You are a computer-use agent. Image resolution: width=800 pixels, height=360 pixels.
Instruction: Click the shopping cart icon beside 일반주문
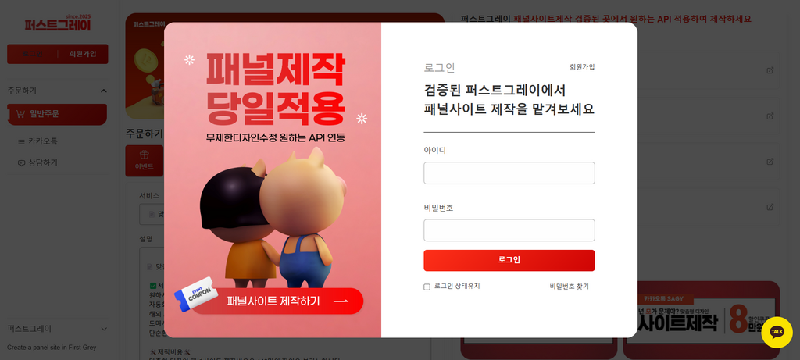(x=20, y=114)
